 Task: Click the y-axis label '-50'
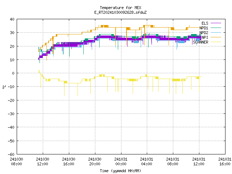click(x=11, y=141)
